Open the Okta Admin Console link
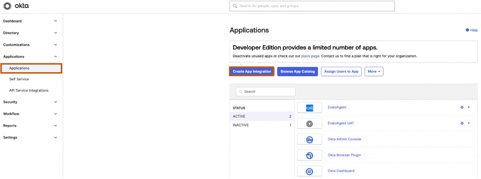Image resolution: width=481 pixels, height=179 pixels. tap(344, 139)
